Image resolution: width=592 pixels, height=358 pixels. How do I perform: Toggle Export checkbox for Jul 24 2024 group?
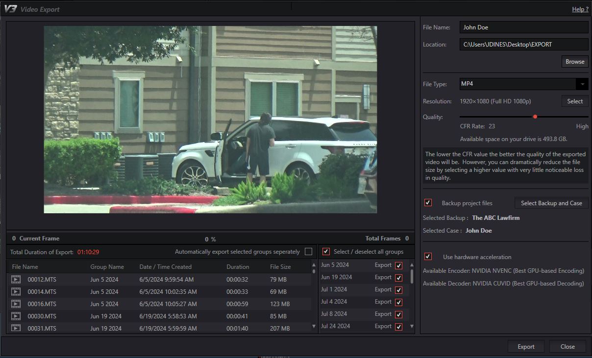click(x=398, y=327)
